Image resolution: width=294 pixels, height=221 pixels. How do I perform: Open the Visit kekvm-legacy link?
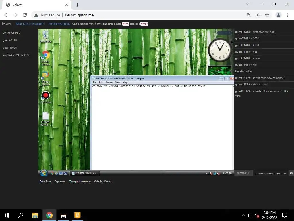coord(59,24)
